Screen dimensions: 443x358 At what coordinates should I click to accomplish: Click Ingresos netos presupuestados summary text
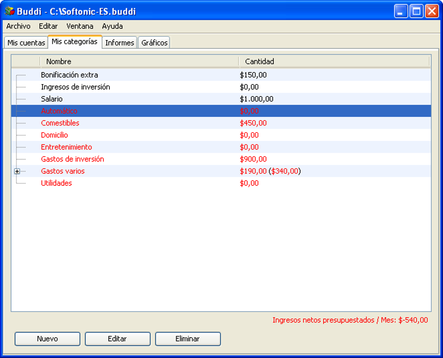350,320
